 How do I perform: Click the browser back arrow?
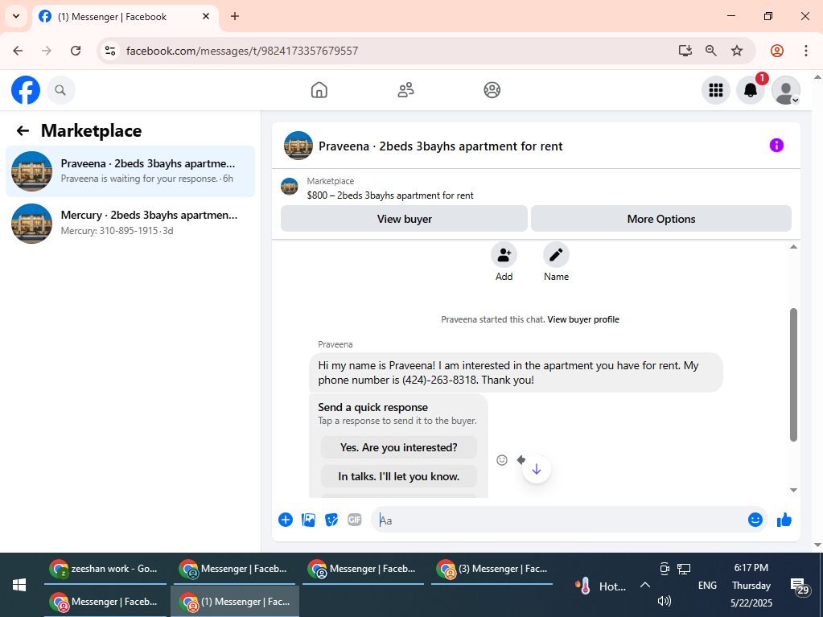[x=18, y=51]
